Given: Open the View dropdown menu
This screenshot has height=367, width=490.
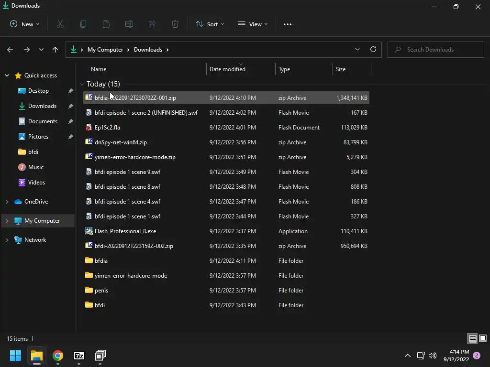Looking at the screenshot, I should pyautogui.click(x=253, y=24).
